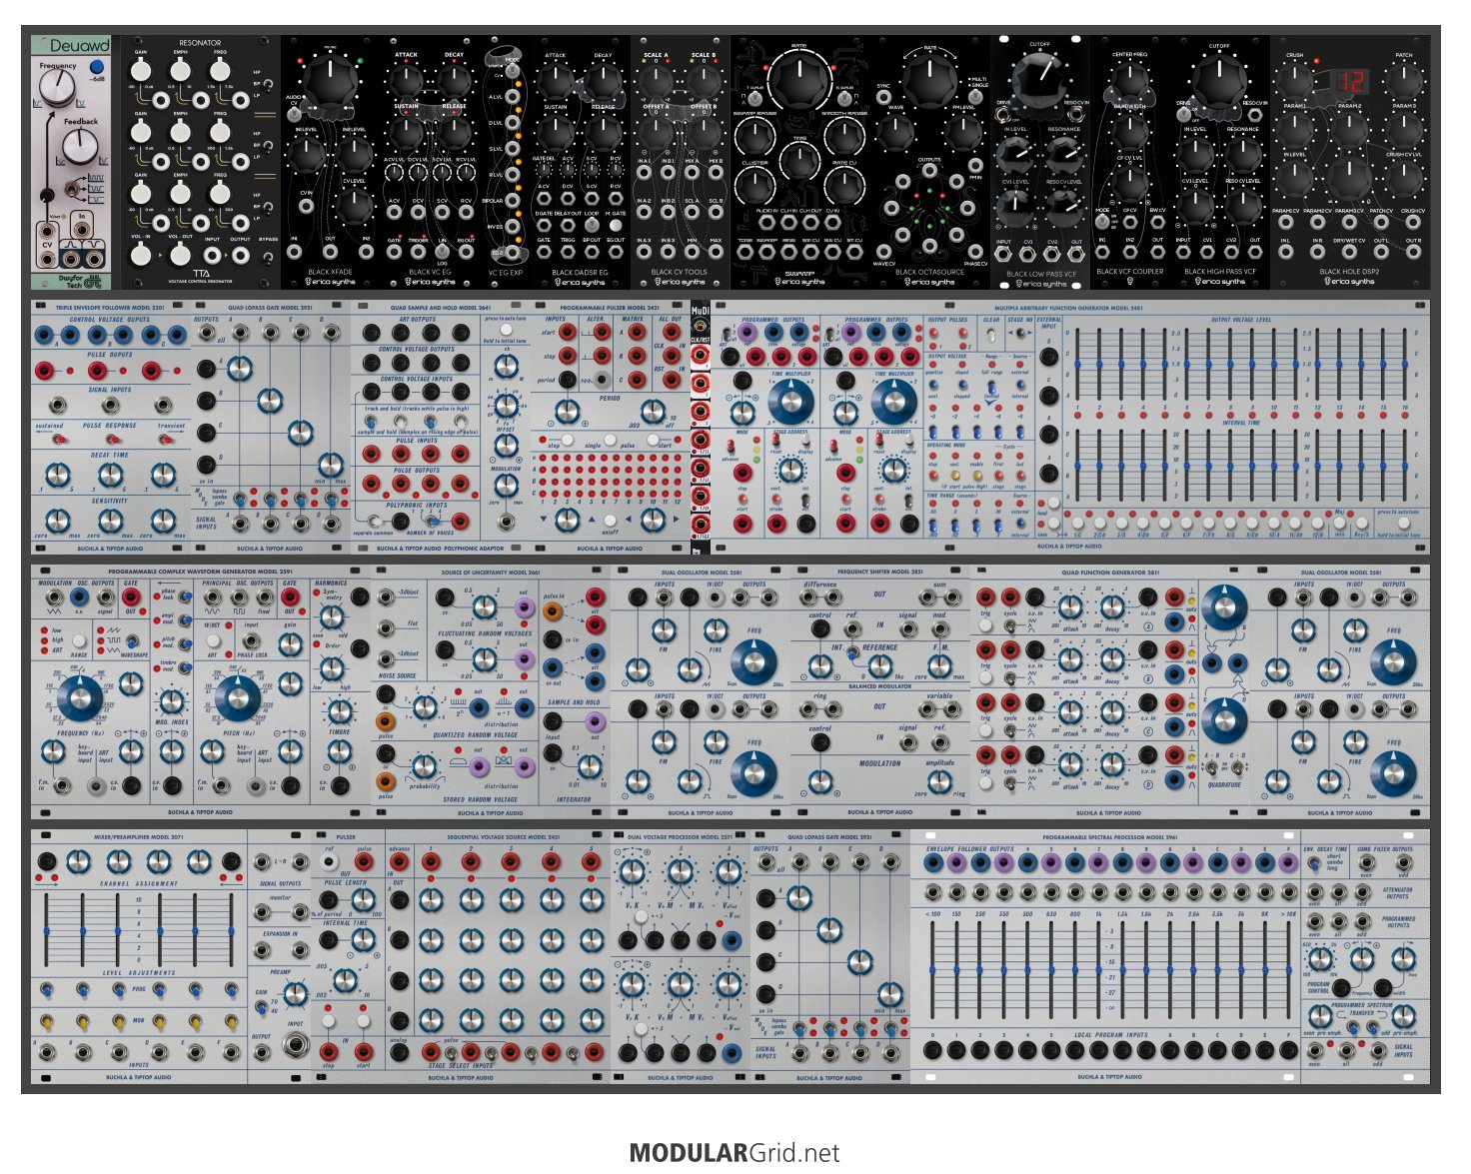Click the Black DADSR EG ATTACK knob
Screen dimensions: 1471x1174
coord(555,80)
